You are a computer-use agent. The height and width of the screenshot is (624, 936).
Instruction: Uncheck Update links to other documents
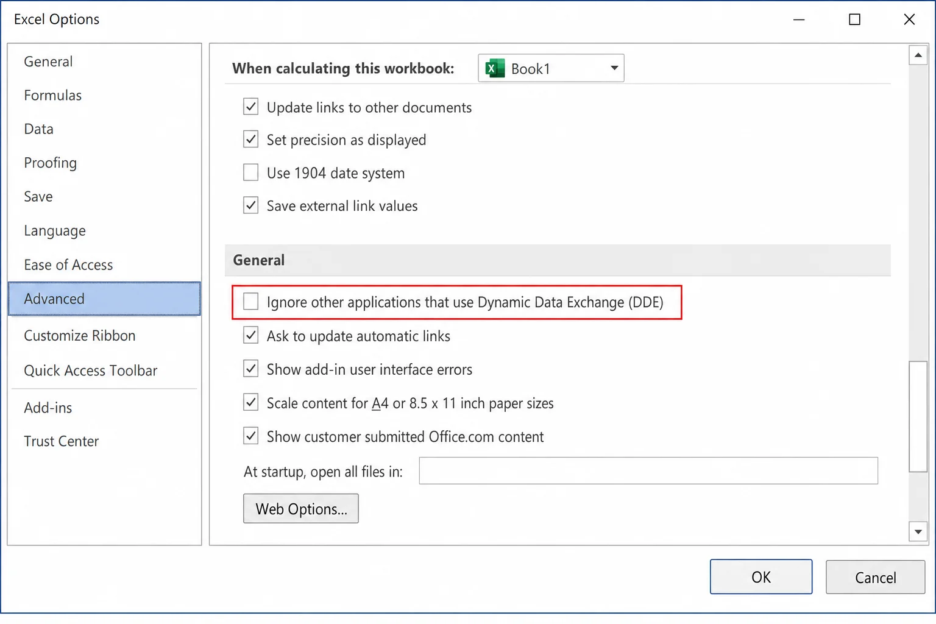coord(250,107)
